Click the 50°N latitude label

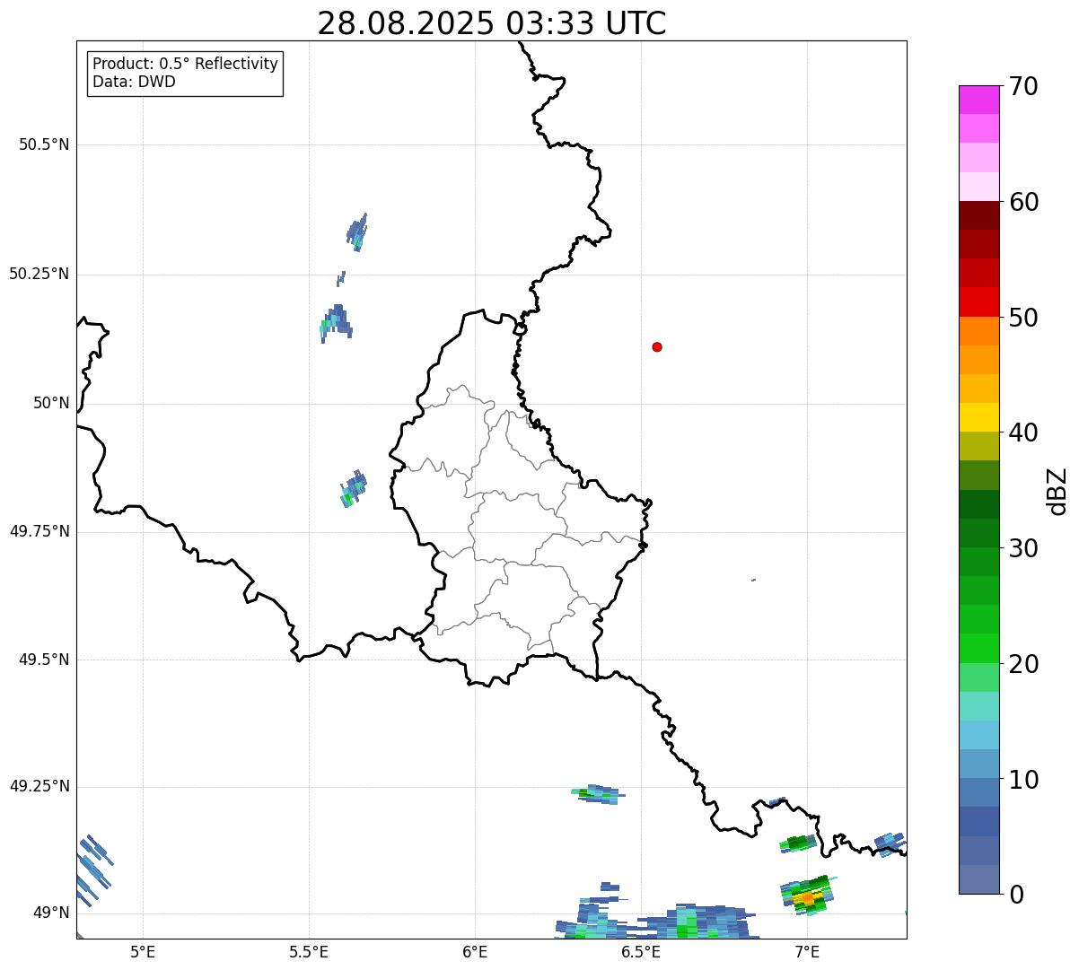51,403
